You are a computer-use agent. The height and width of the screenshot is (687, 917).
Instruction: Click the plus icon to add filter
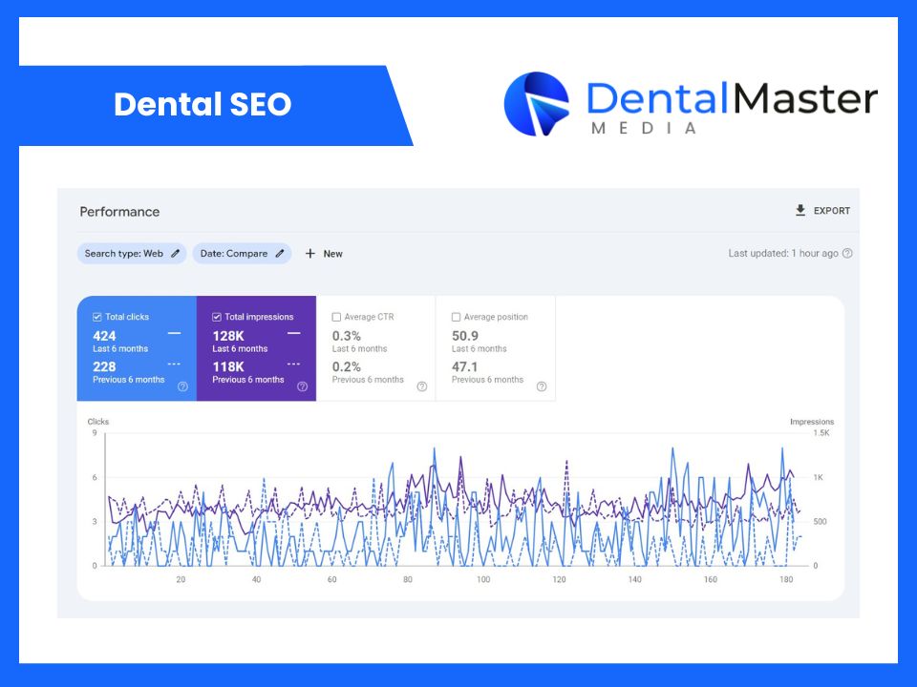[x=309, y=254]
